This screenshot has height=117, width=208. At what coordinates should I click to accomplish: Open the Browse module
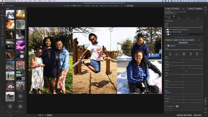pyautogui.click(x=205, y=8)
